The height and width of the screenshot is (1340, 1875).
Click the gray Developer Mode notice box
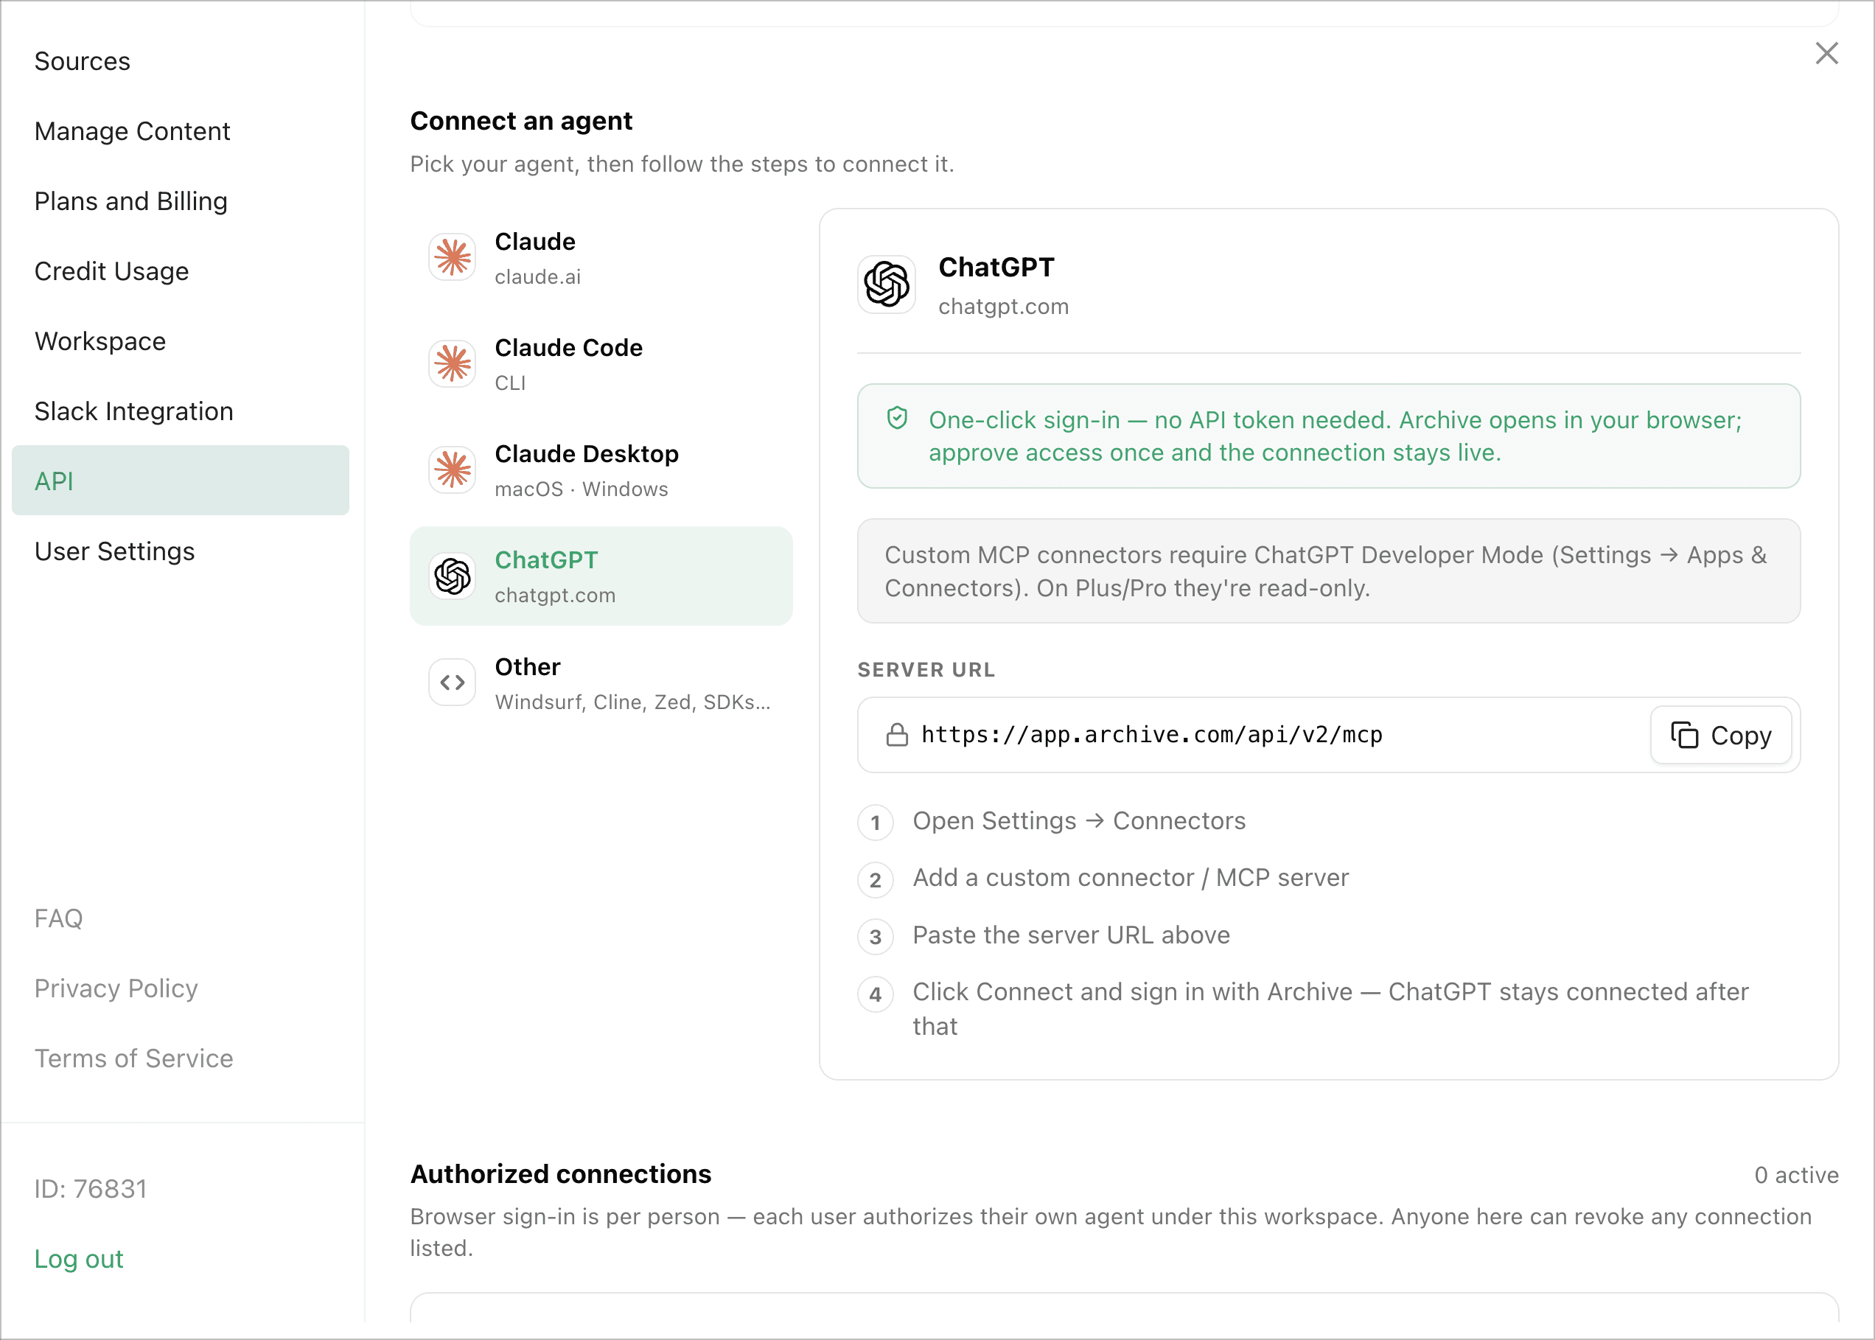tap(1329, 571)
